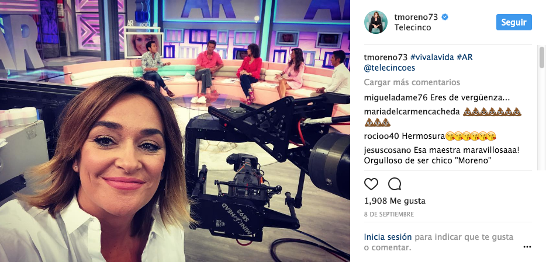Click the 8 de septiembre date
This screenshot has width=546, height=262.
(389, 214)
